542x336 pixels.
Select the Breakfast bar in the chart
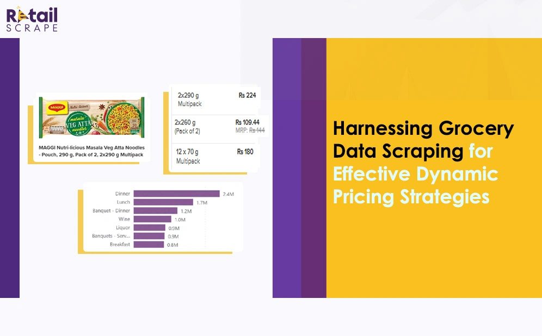click(148, 245)
